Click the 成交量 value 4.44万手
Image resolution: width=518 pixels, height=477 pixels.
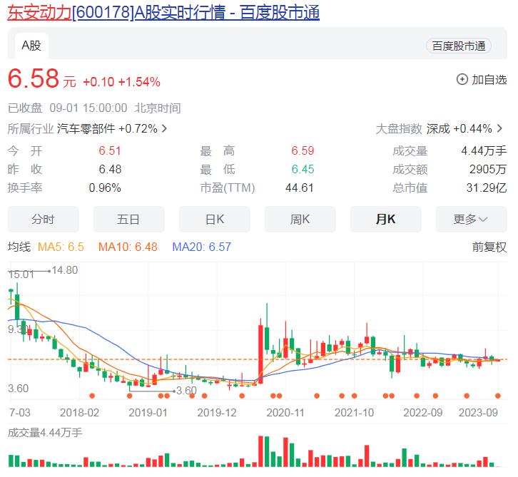coord(484,151)
